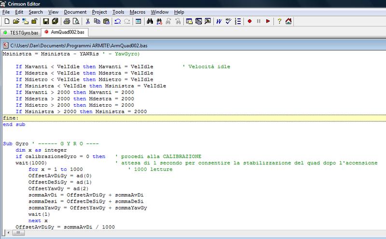This screenshot has width=386, height=239.
Task: Toggle line numbers icon in toolbar
Action: pos(238,21)
